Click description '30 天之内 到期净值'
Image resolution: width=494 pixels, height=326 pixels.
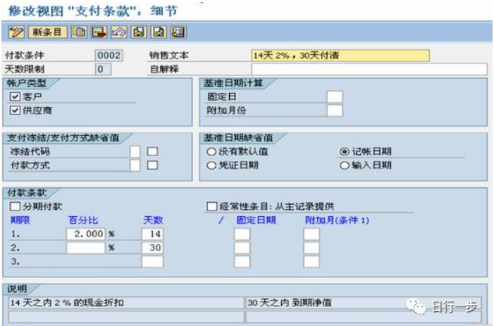pyautogui.click(x=364, y=303)
